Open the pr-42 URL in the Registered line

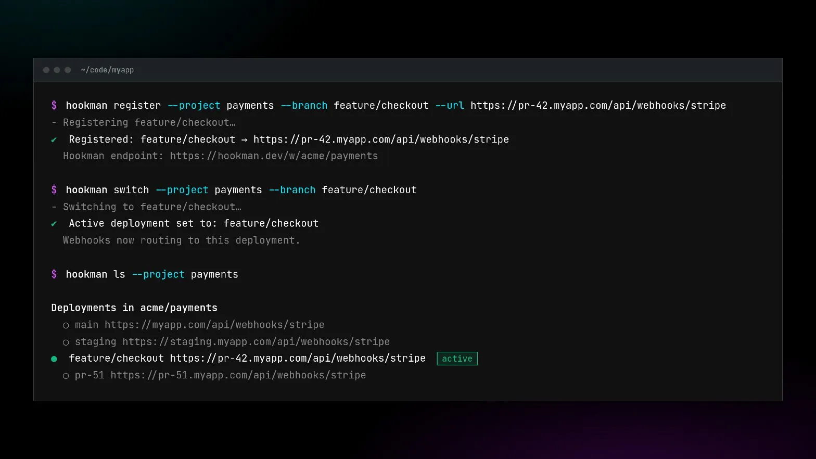click(381, 139)
